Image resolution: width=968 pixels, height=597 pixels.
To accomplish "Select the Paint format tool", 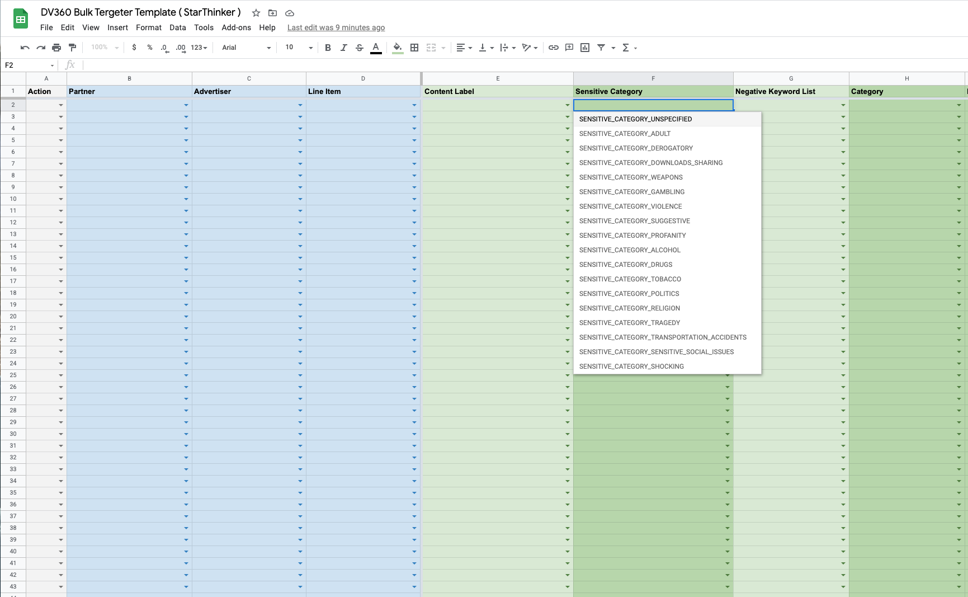I will (x=72, y=48).
